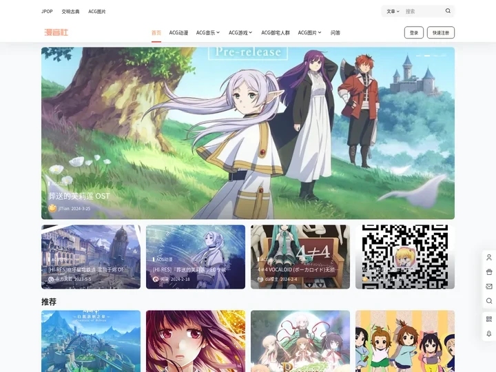Expand the ACG图片 menu in the main navigation
The height and width of the screenshot is (372, 496).
click(310, 32)
